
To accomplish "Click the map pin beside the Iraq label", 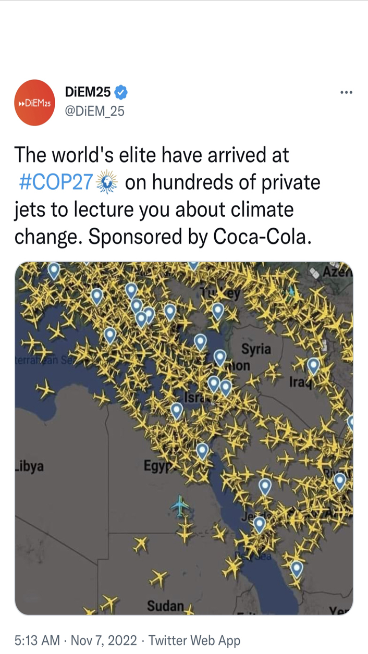I will [x=313, y=366].
